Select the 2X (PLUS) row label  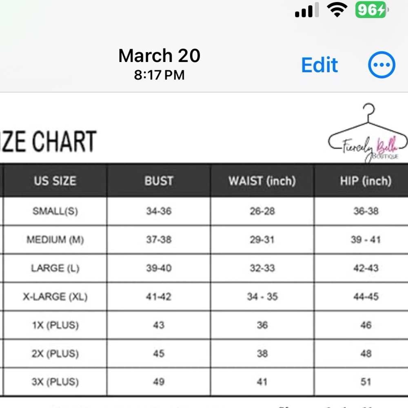(55, 354)
